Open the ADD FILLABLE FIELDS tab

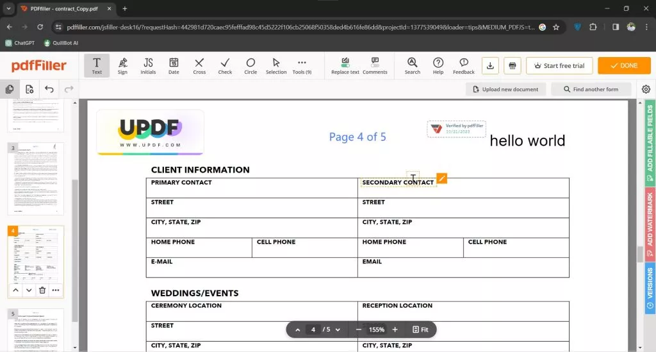(650, 143)
